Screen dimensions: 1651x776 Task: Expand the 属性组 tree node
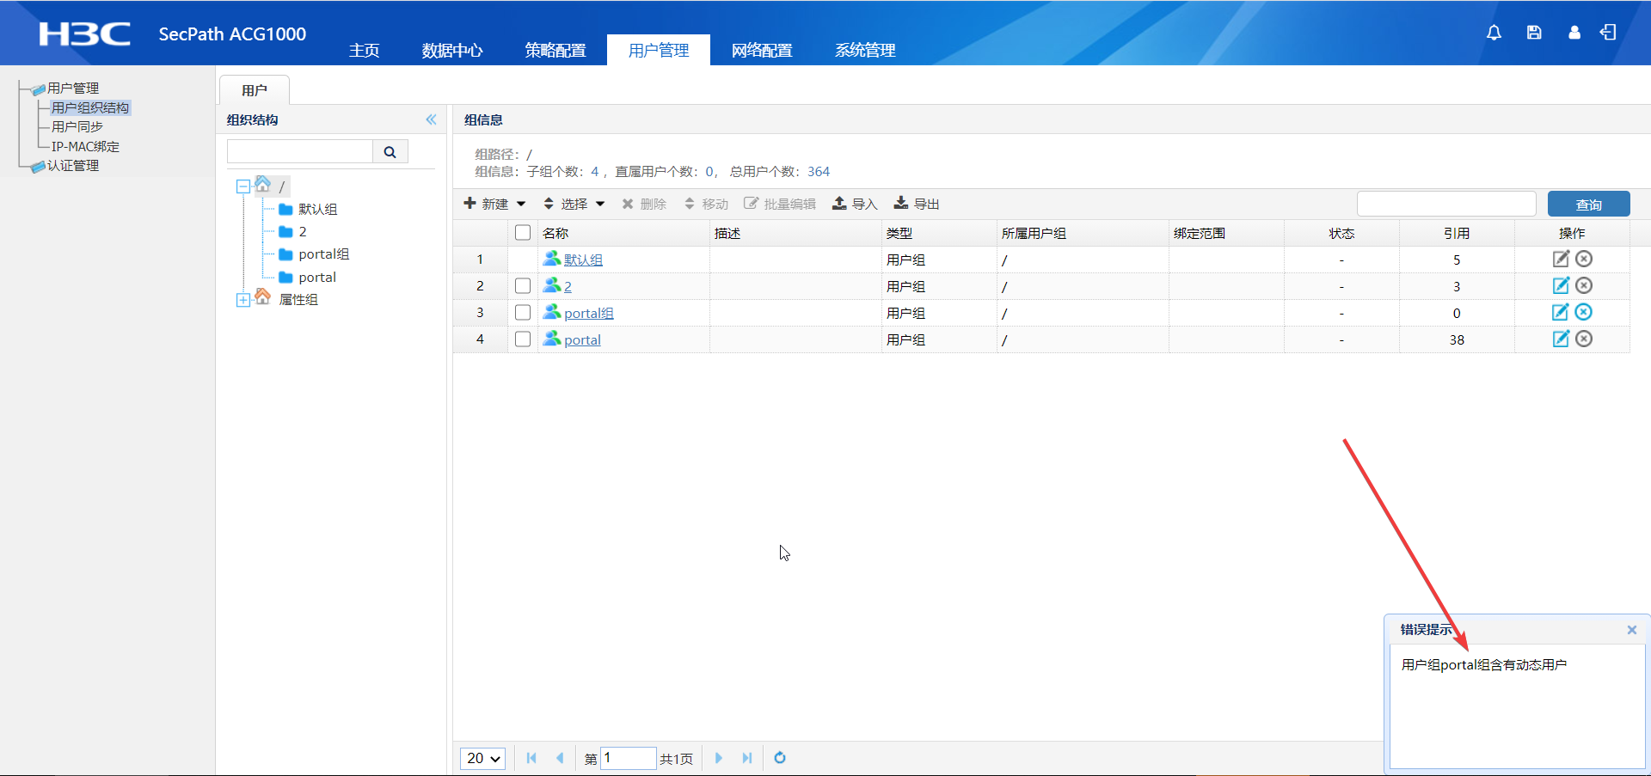pos(243,300)
